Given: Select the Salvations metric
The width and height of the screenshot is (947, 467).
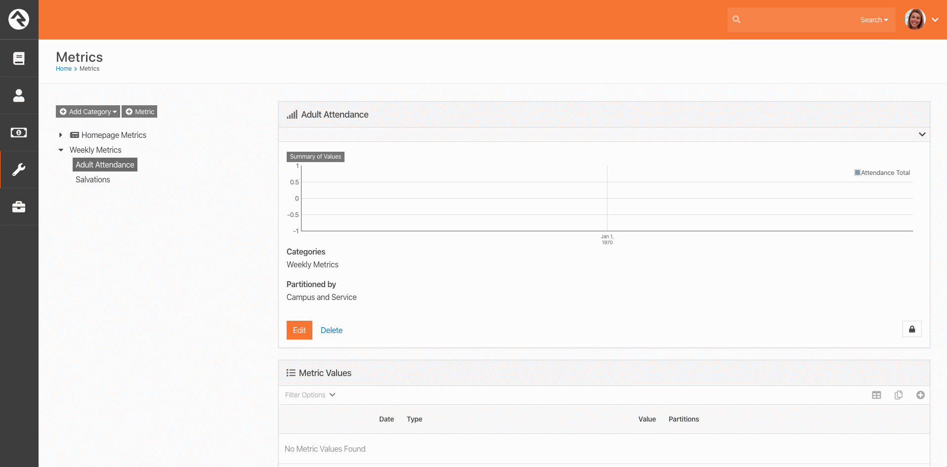Looking at the screenshot, I should coord(93,179).
